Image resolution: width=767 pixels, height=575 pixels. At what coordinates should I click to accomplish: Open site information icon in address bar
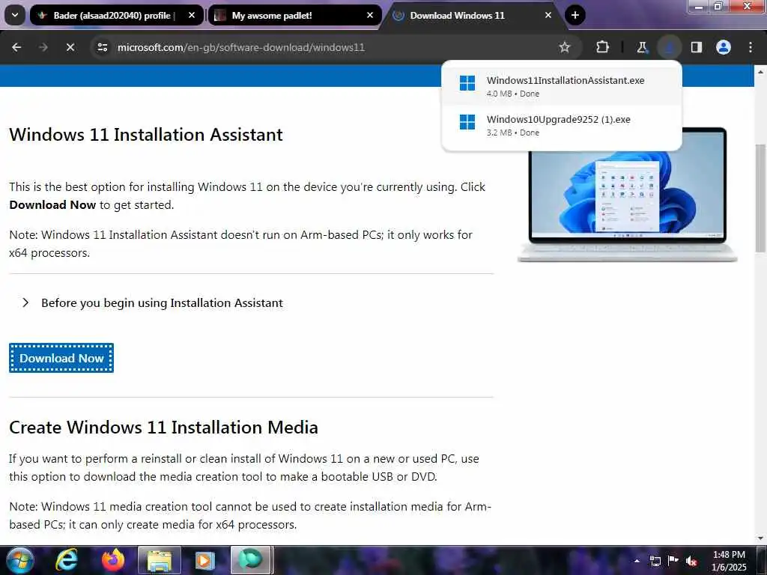[x=102, y=47]
